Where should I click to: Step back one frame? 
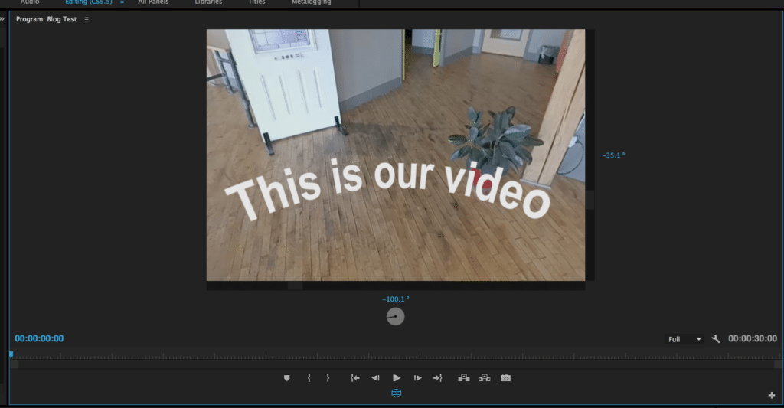[x=375, y=378]
